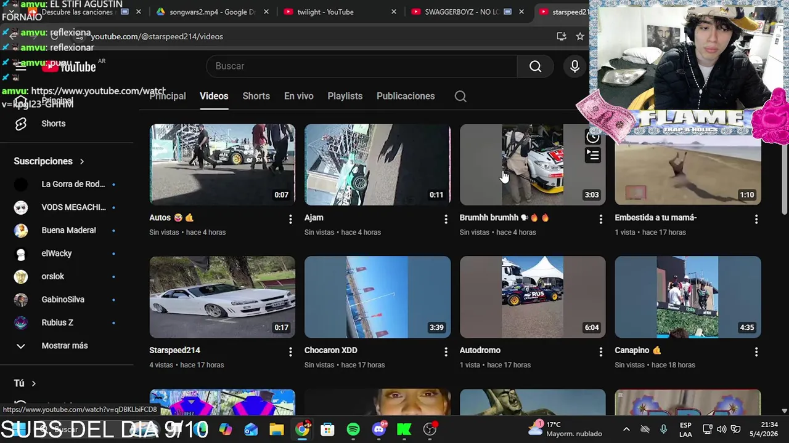Open options menu for 'Brumhh brumhh' video

pos(601,219)
